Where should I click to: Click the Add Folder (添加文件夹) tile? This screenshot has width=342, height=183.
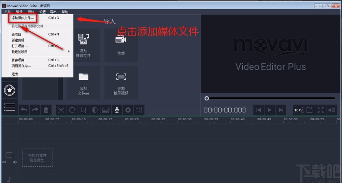point(83,83)
